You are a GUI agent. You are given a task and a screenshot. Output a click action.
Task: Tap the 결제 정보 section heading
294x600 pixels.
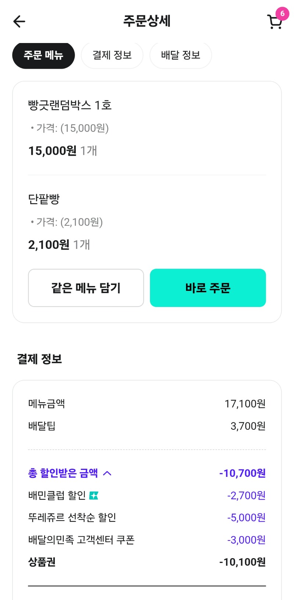click(x=39, y=359)
